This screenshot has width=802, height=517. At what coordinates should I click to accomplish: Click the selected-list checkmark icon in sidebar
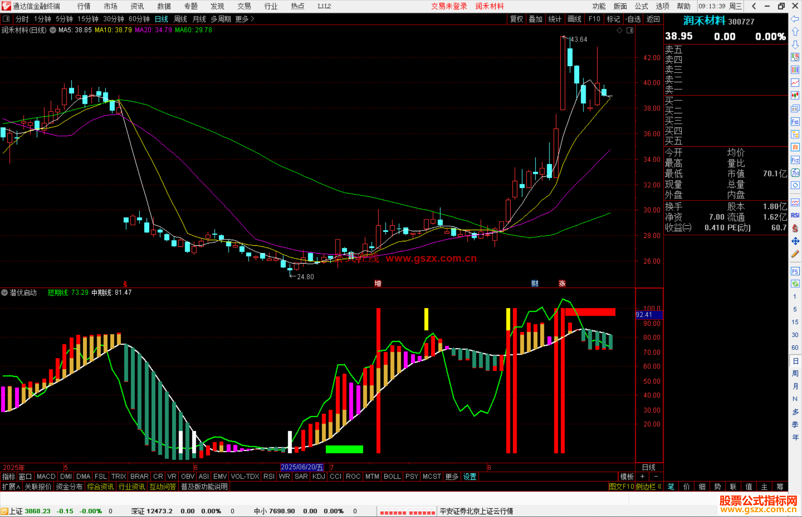click(x=795, y=57)
